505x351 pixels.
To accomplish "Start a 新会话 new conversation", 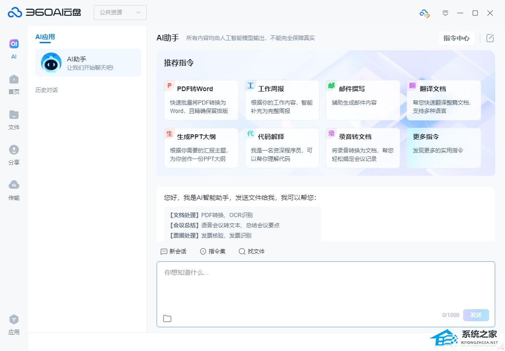I will (173, 252).
